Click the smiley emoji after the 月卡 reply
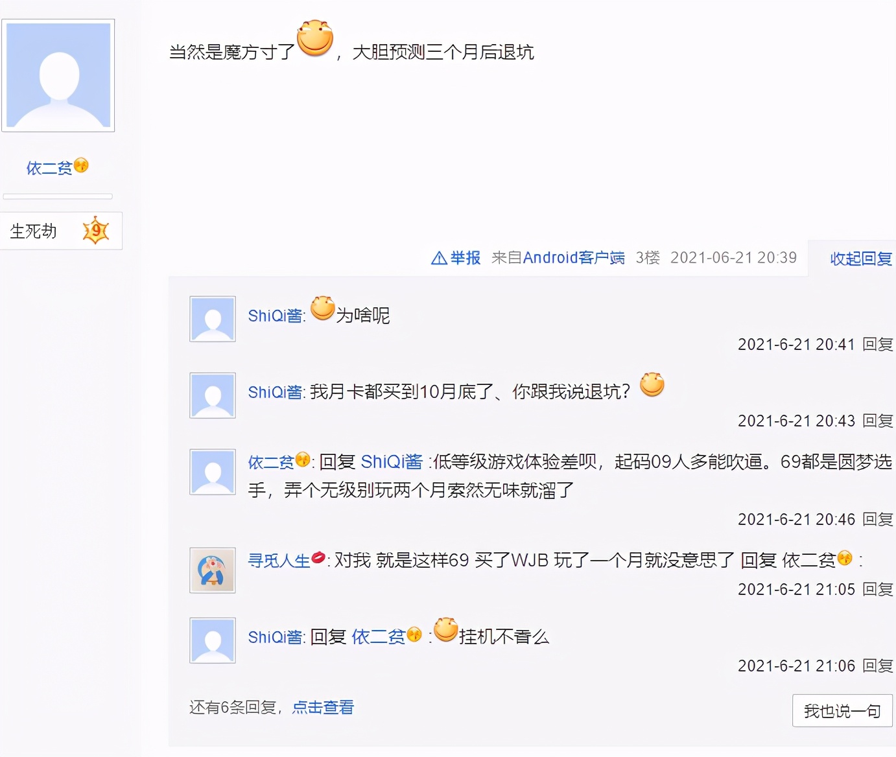Viewport: 896px width, 757px height. [x=652, y=386]
